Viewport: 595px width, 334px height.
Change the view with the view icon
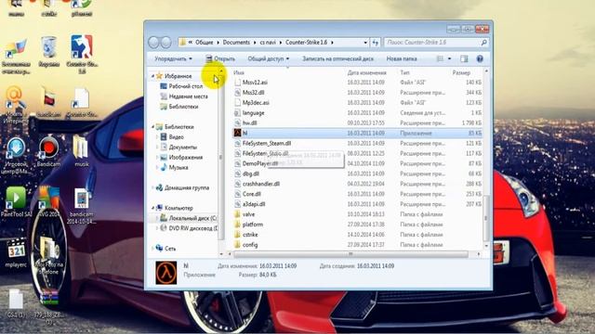[440, 58]
